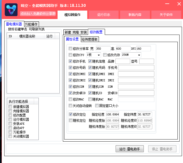The image size is (183, 163).
Task: Enable the 修改内存 checkbox
Action: click(105, 55)
